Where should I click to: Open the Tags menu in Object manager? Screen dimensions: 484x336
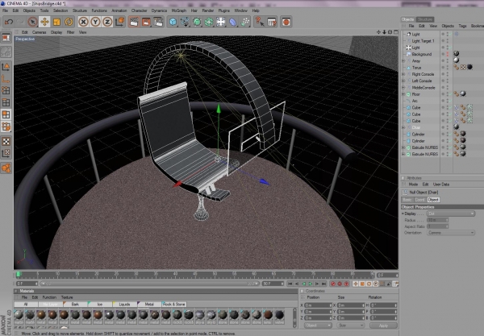462,26
